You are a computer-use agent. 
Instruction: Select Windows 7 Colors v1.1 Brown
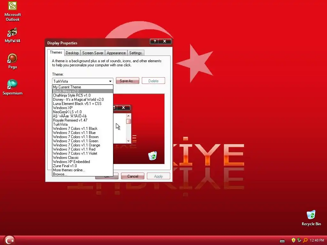point(83,137)
